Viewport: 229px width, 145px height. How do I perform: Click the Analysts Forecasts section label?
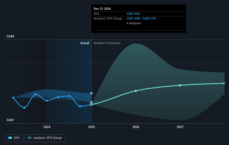(x=107, y=43)
